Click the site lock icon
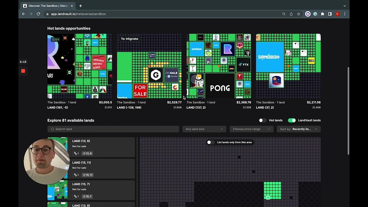Viewport: 368px width, 207px height. coord(47,14)
